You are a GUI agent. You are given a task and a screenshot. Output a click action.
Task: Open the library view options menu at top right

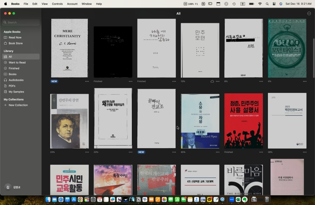tap(309, 14)
